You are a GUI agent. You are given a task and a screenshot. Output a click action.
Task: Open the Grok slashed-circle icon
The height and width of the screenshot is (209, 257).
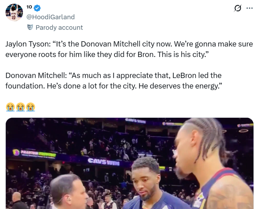(237, 9)
